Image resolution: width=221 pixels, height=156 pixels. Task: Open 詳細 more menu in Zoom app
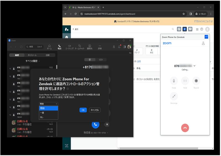coord(100,47)
